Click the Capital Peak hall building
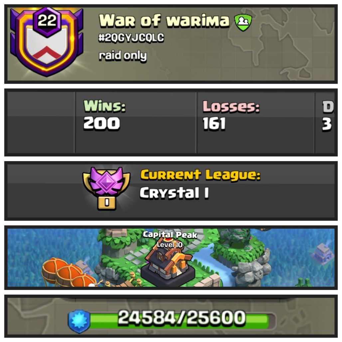Viewport: 342px width, 342px height. pos(168,267)
